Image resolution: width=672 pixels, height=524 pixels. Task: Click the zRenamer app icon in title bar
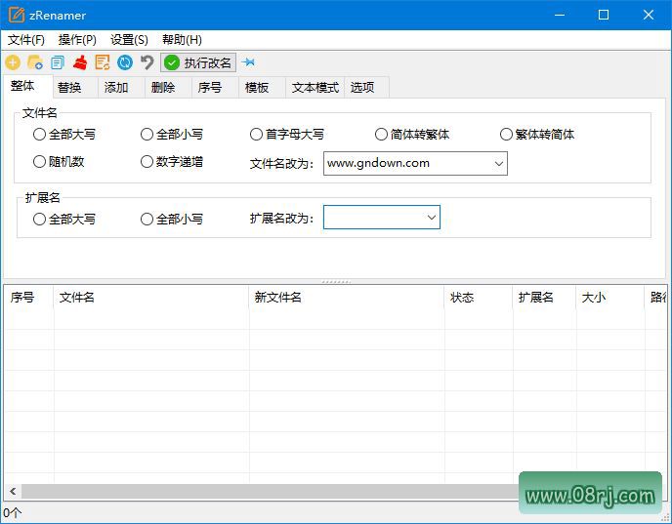click(17, 15)
